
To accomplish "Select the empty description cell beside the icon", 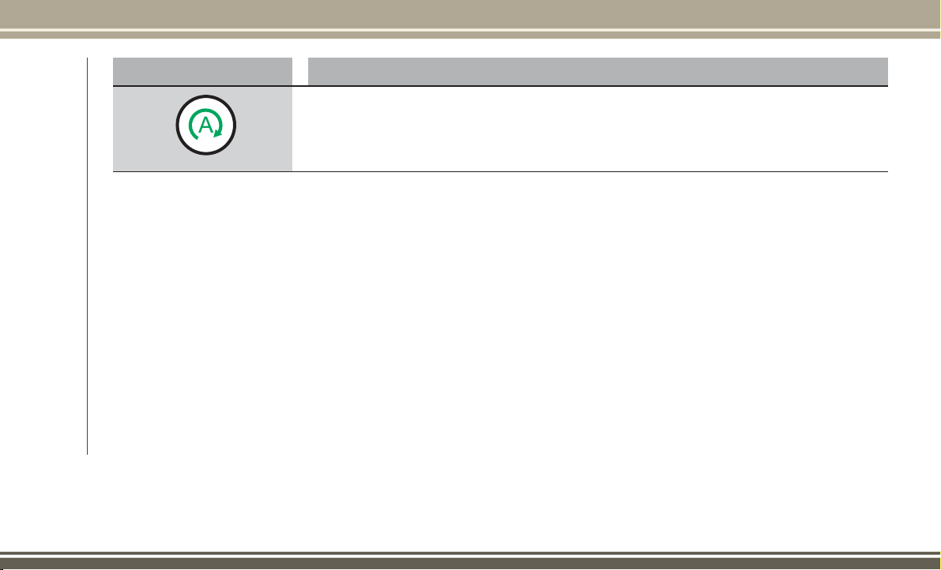I will coord(590,129).
